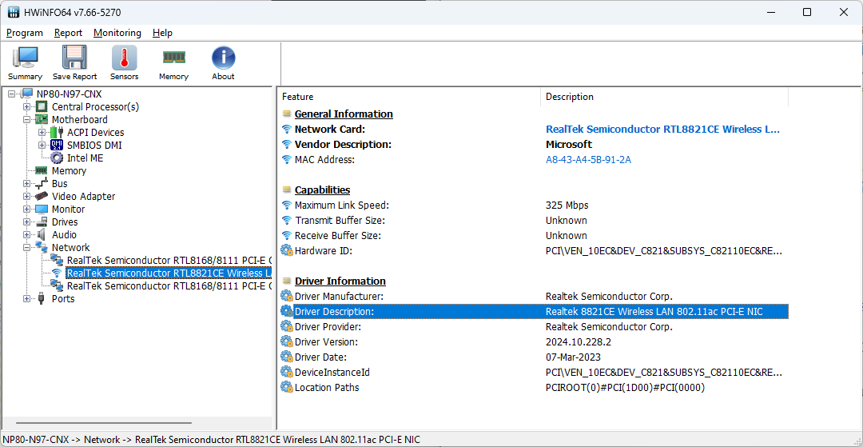The image size is (863, 447).
Task: Click the SMBIOS DMI icon
Action: click(x=57, y=146)
